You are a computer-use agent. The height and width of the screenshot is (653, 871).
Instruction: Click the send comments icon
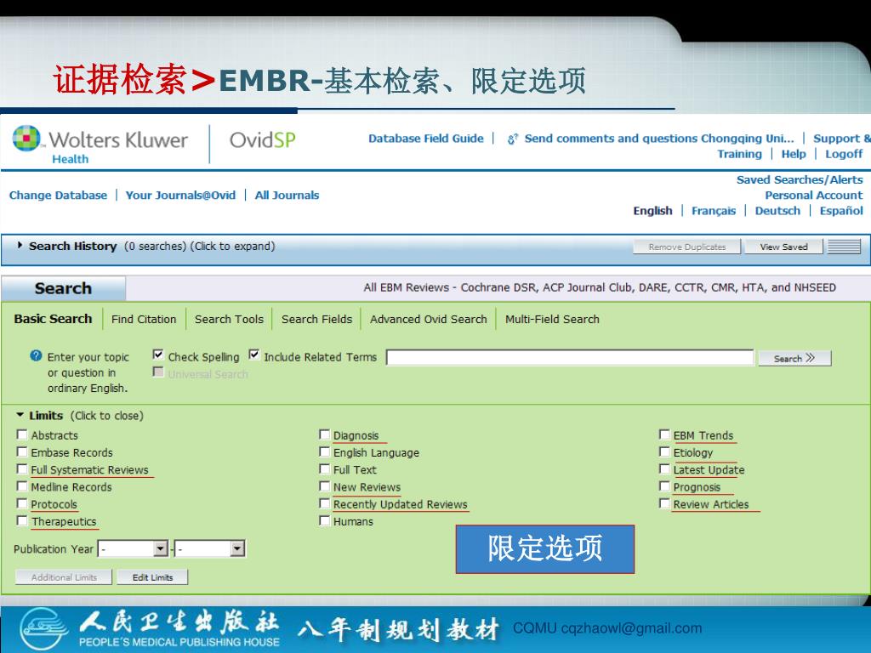point(513,139)
